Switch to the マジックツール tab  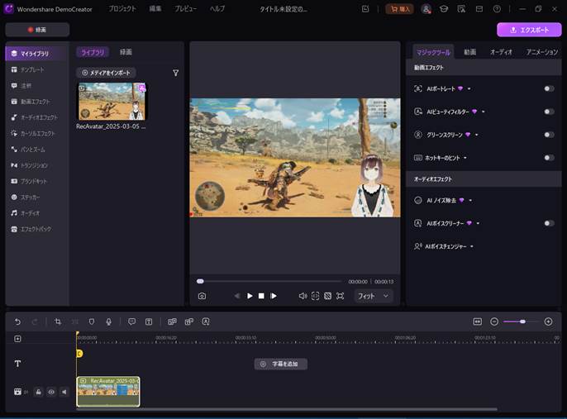pos(433,52)
